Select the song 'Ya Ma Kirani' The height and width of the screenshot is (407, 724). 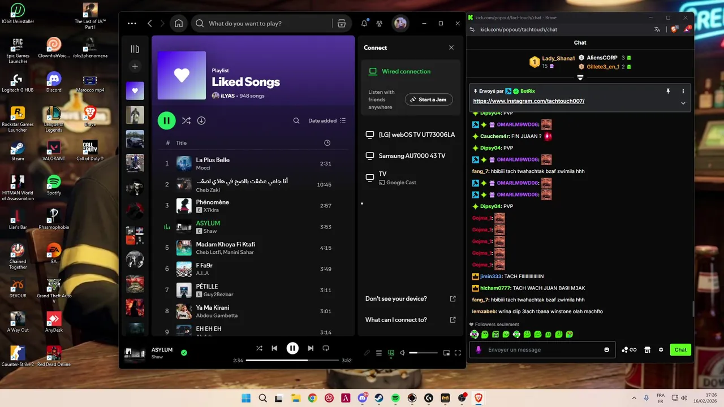pyautogui.click(x=253, y=311)
